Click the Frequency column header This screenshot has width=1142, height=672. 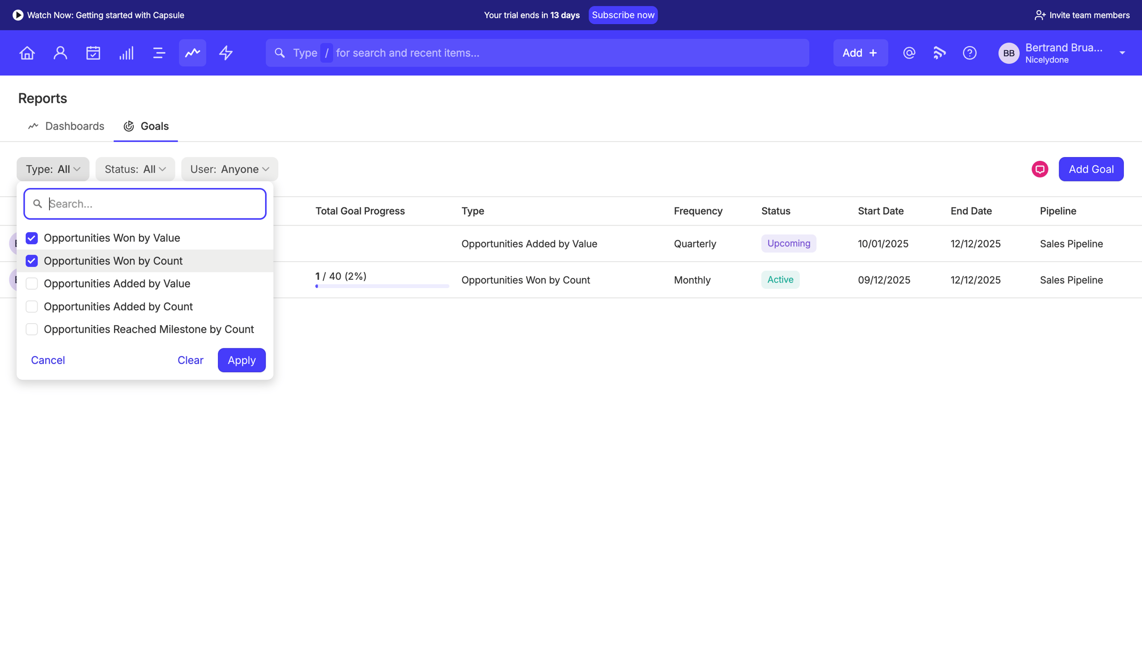tap(698, 211)
